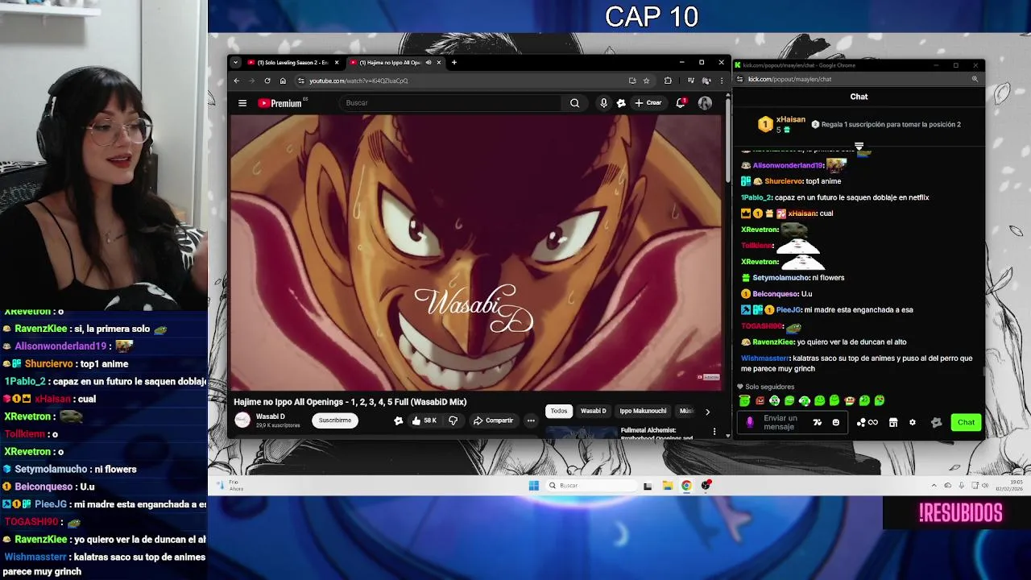Click RavenzKlee username in Kick chat
The width and height of the screenshot is (1031, 580).
[x=773, y=342]
